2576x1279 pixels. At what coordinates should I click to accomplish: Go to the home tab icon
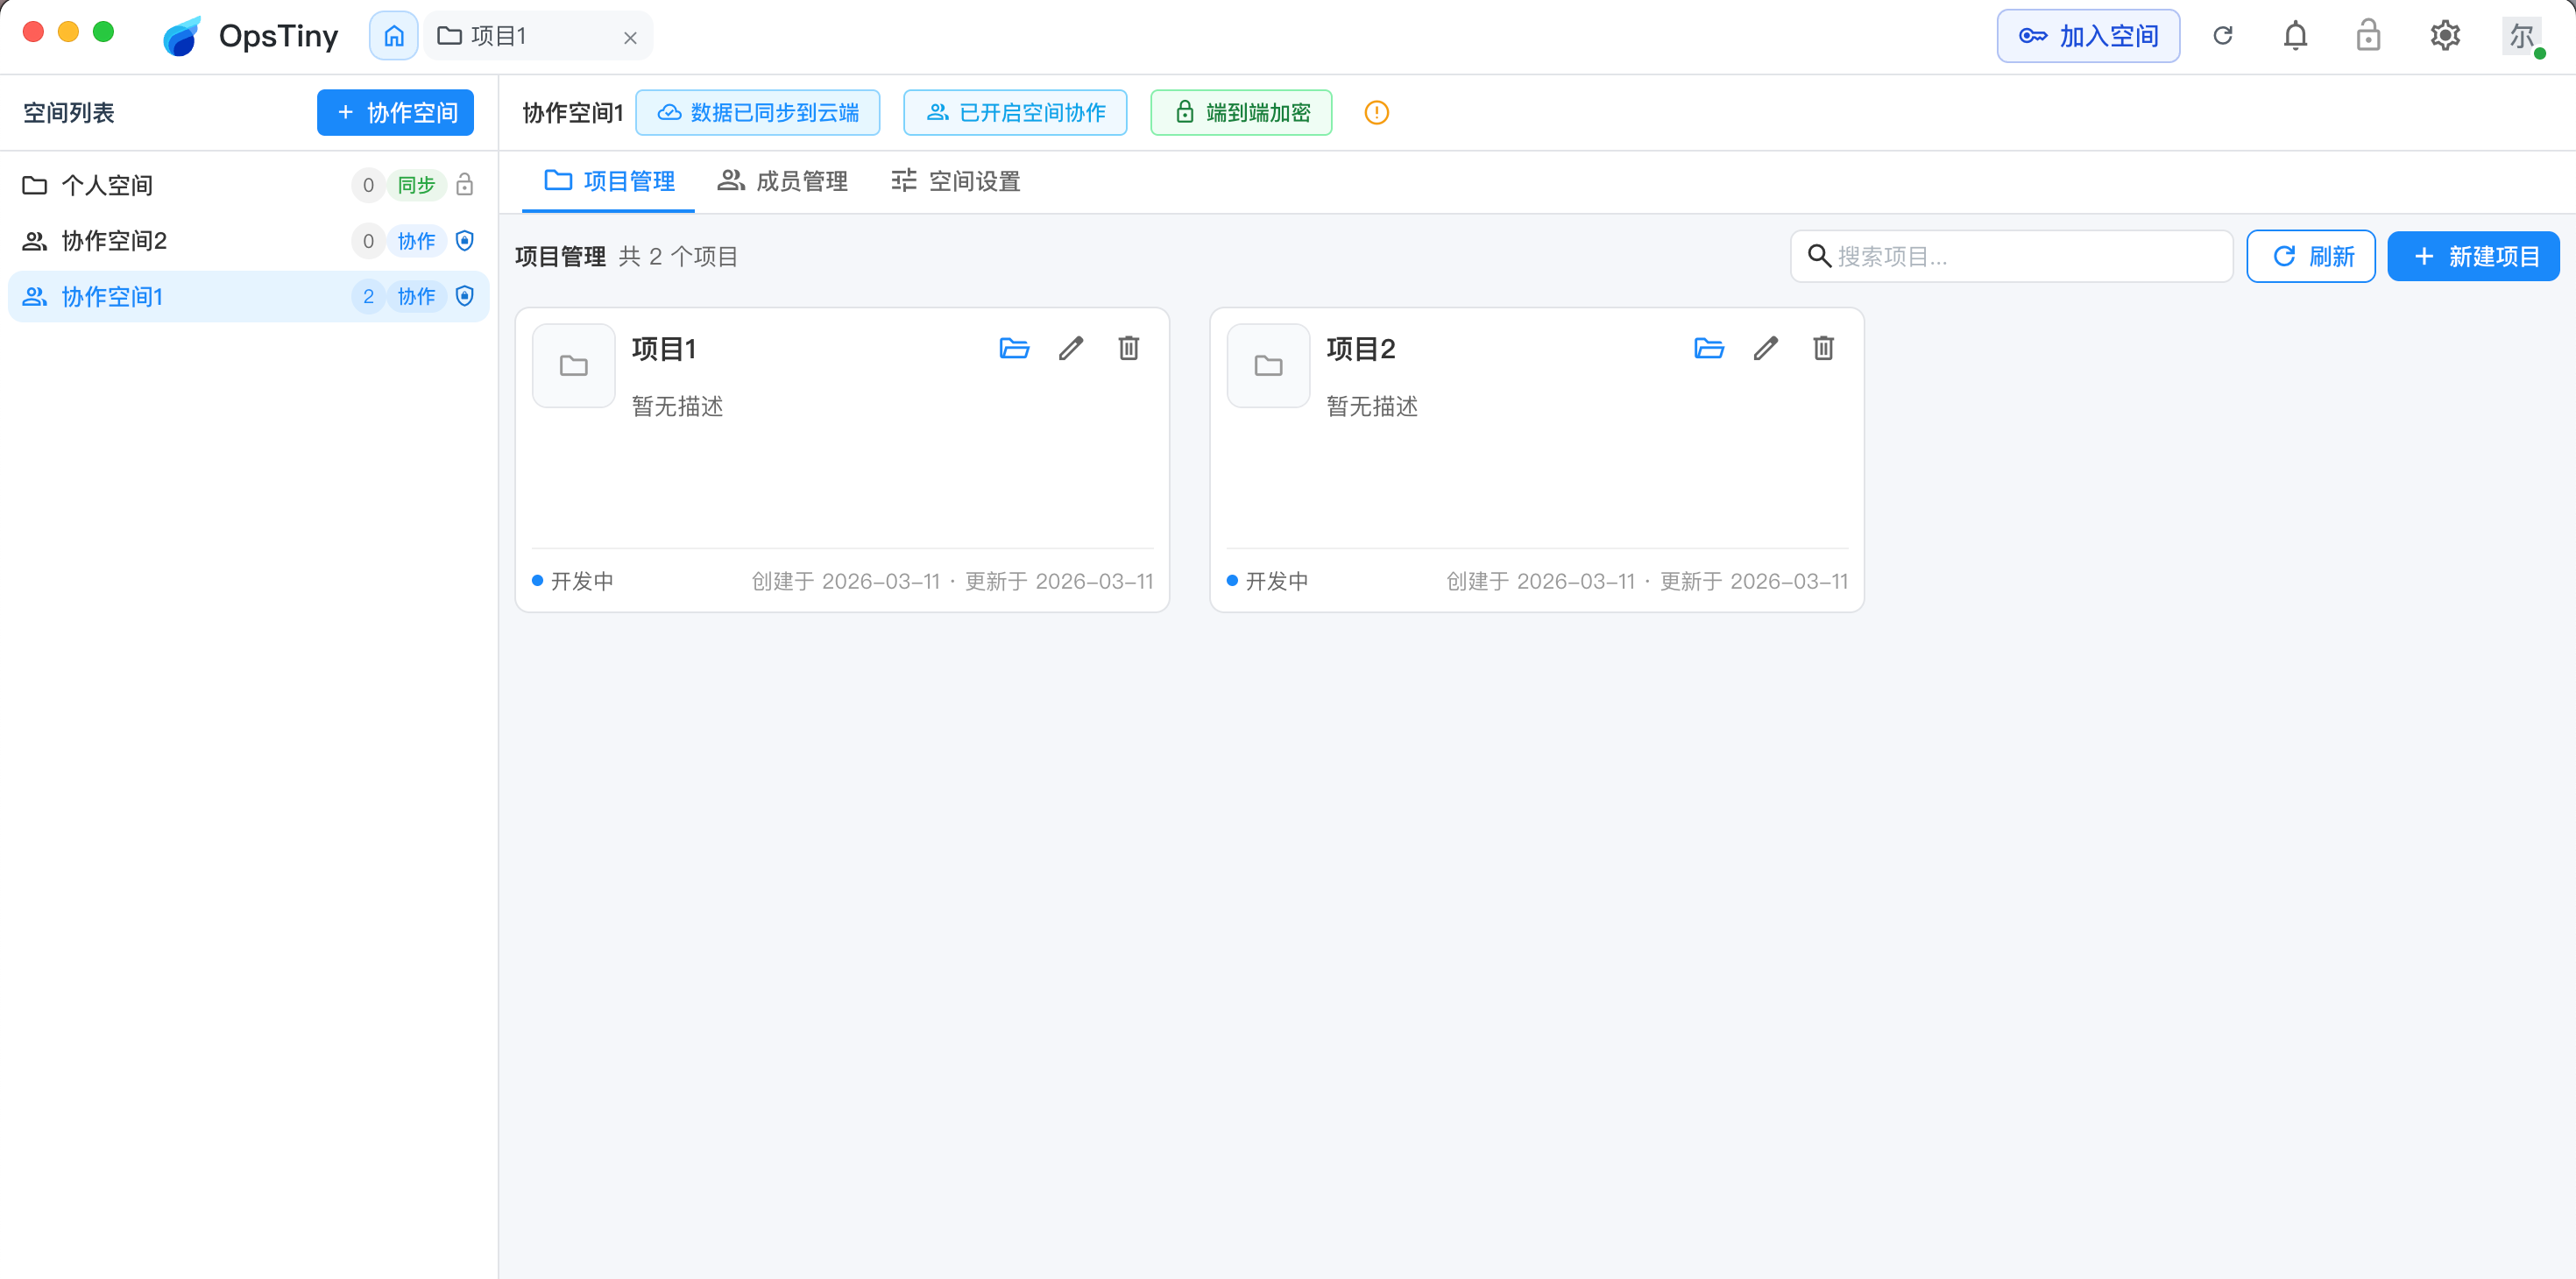pos(394,36)
